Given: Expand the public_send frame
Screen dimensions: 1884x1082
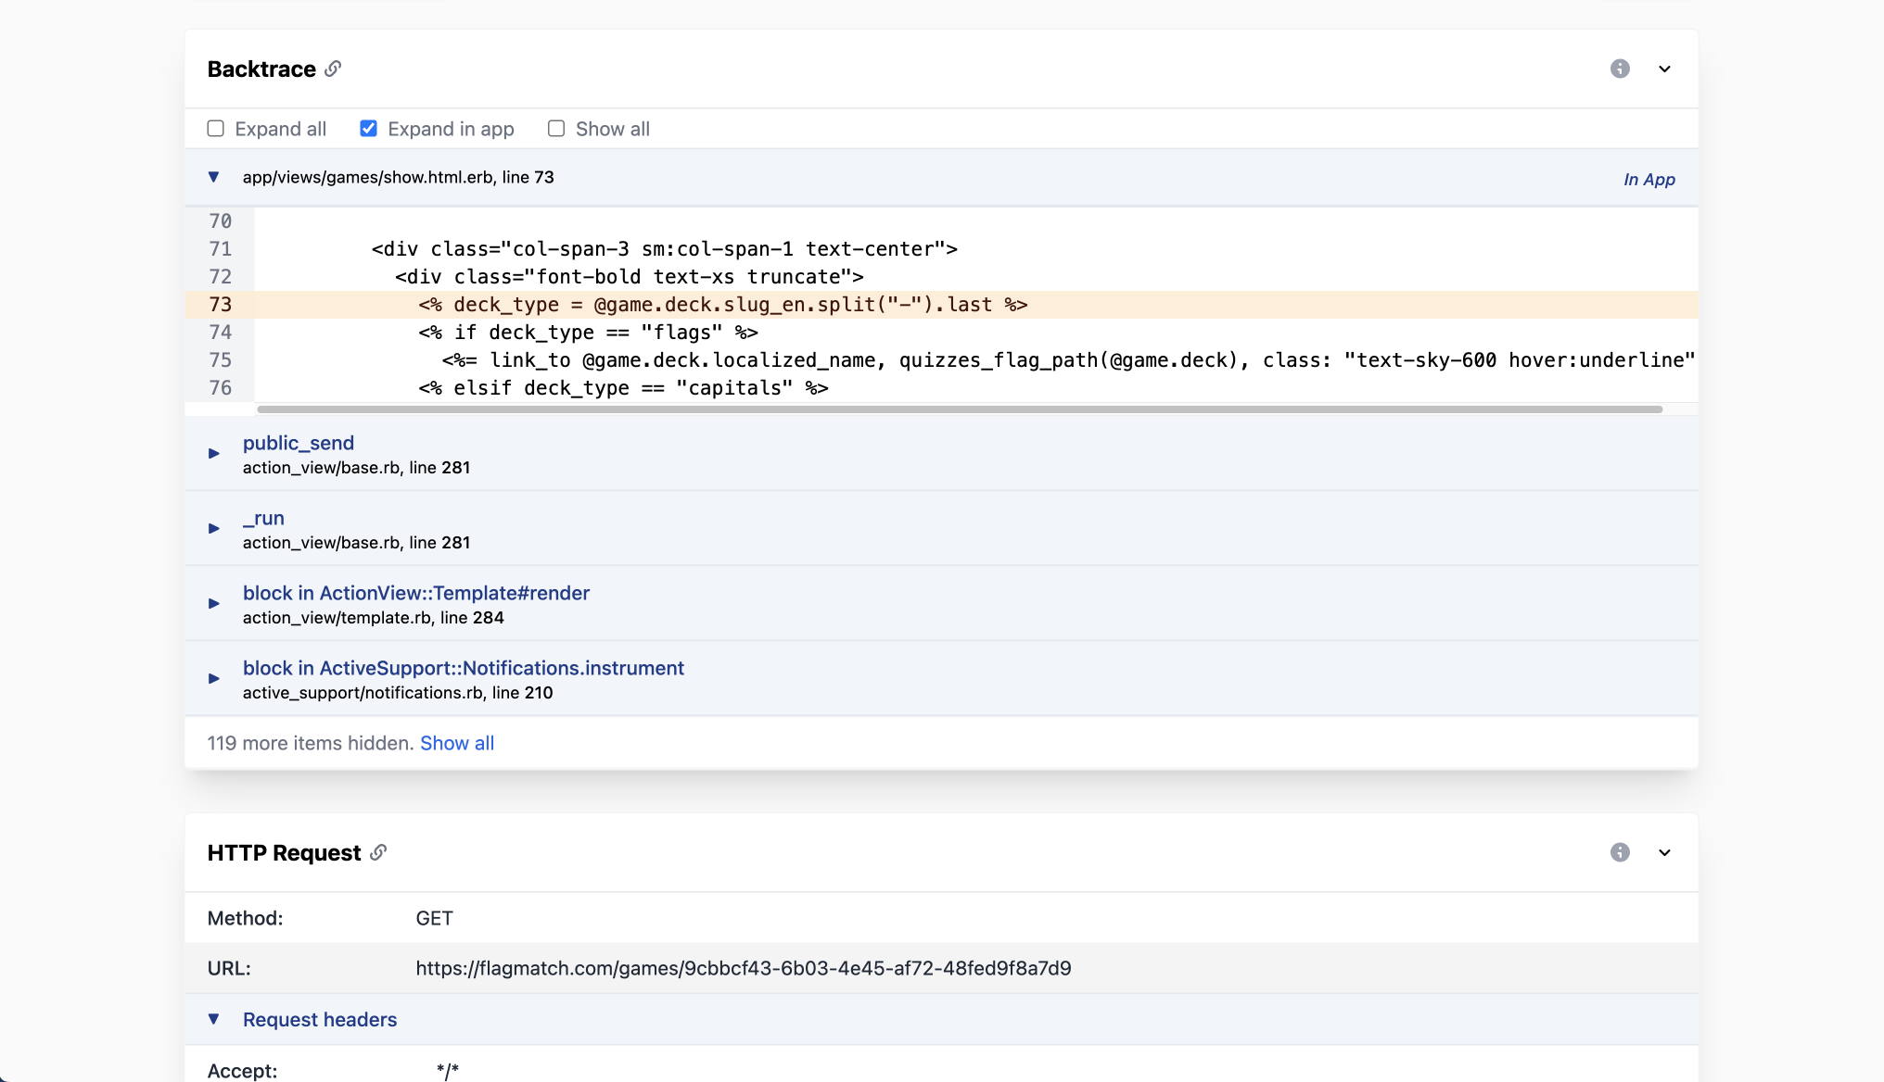Looking at the screenshot, I should point(214,454).
